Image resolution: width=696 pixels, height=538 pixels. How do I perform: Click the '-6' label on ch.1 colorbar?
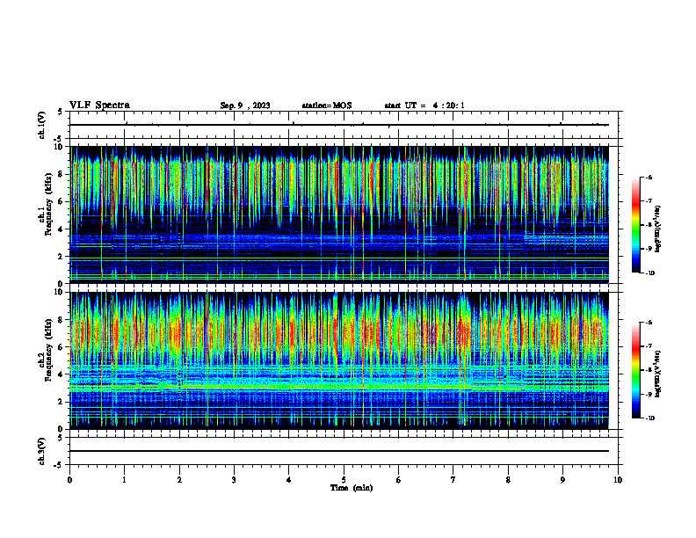649,178
